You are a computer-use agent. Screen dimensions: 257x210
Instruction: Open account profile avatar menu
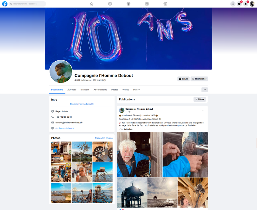252,4
